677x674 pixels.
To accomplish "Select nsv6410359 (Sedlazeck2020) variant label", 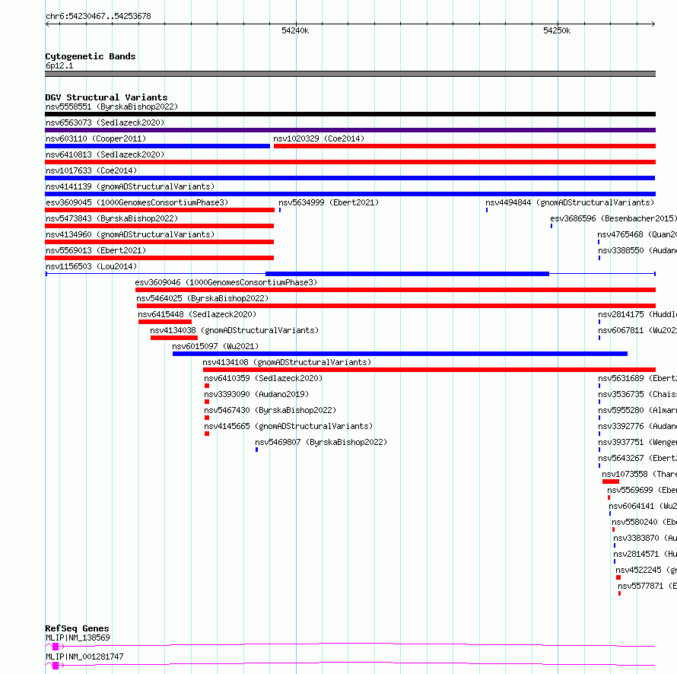I will [x=263, y=378].
